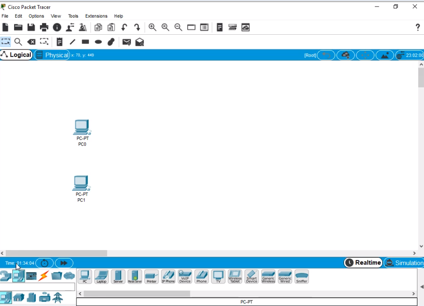Click the Undo arrow icon

(x=124, y=27)
